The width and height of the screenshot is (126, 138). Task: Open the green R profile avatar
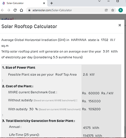pyautogui.click(x=121, y=10)
